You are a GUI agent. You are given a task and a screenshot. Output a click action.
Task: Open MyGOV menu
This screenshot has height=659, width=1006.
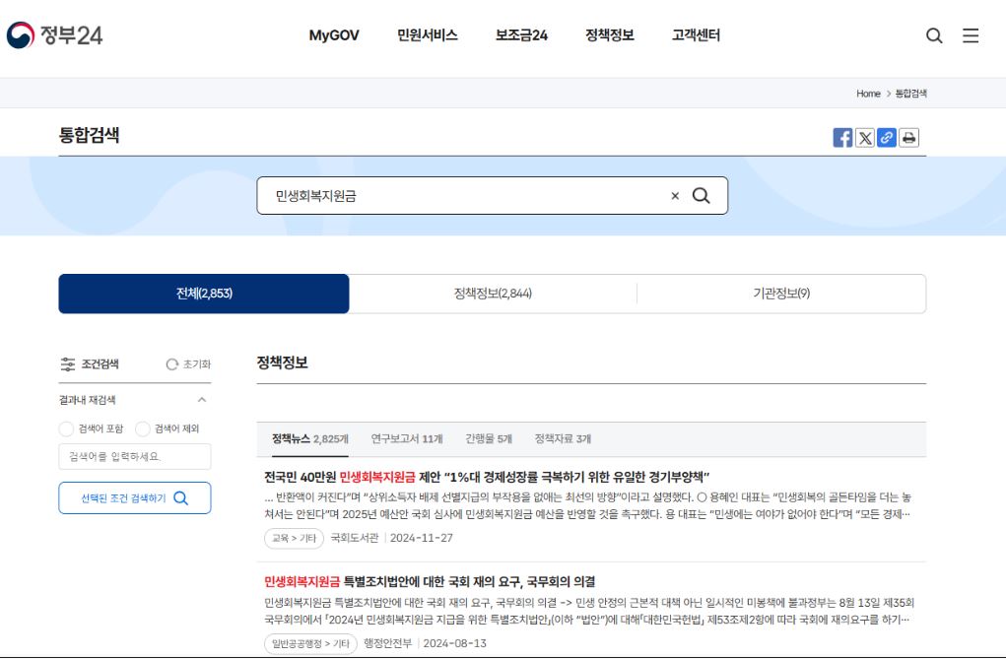[x=334, y=35]
